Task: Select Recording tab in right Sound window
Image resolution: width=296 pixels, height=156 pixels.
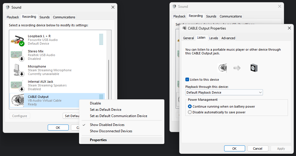Action: click(196, 16)
